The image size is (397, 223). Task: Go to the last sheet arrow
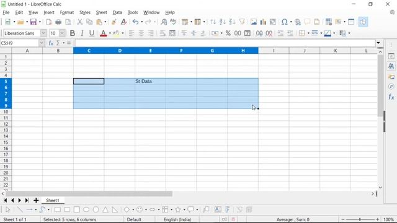[27, 200]
